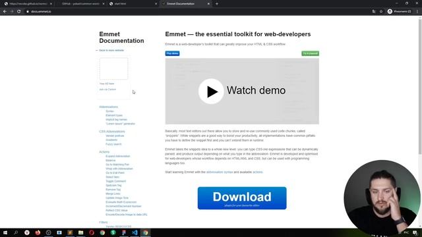
Task: Open Expand Abbreviation in sidebar
Action: click(118, 156)
